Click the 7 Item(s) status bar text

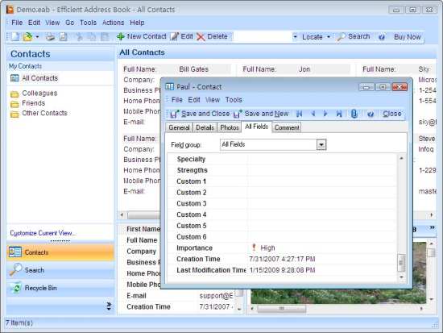(19, 323)
